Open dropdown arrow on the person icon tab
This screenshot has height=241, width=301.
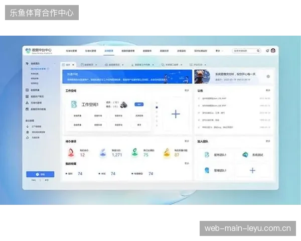pyautogui.click(x=153, y=65)
